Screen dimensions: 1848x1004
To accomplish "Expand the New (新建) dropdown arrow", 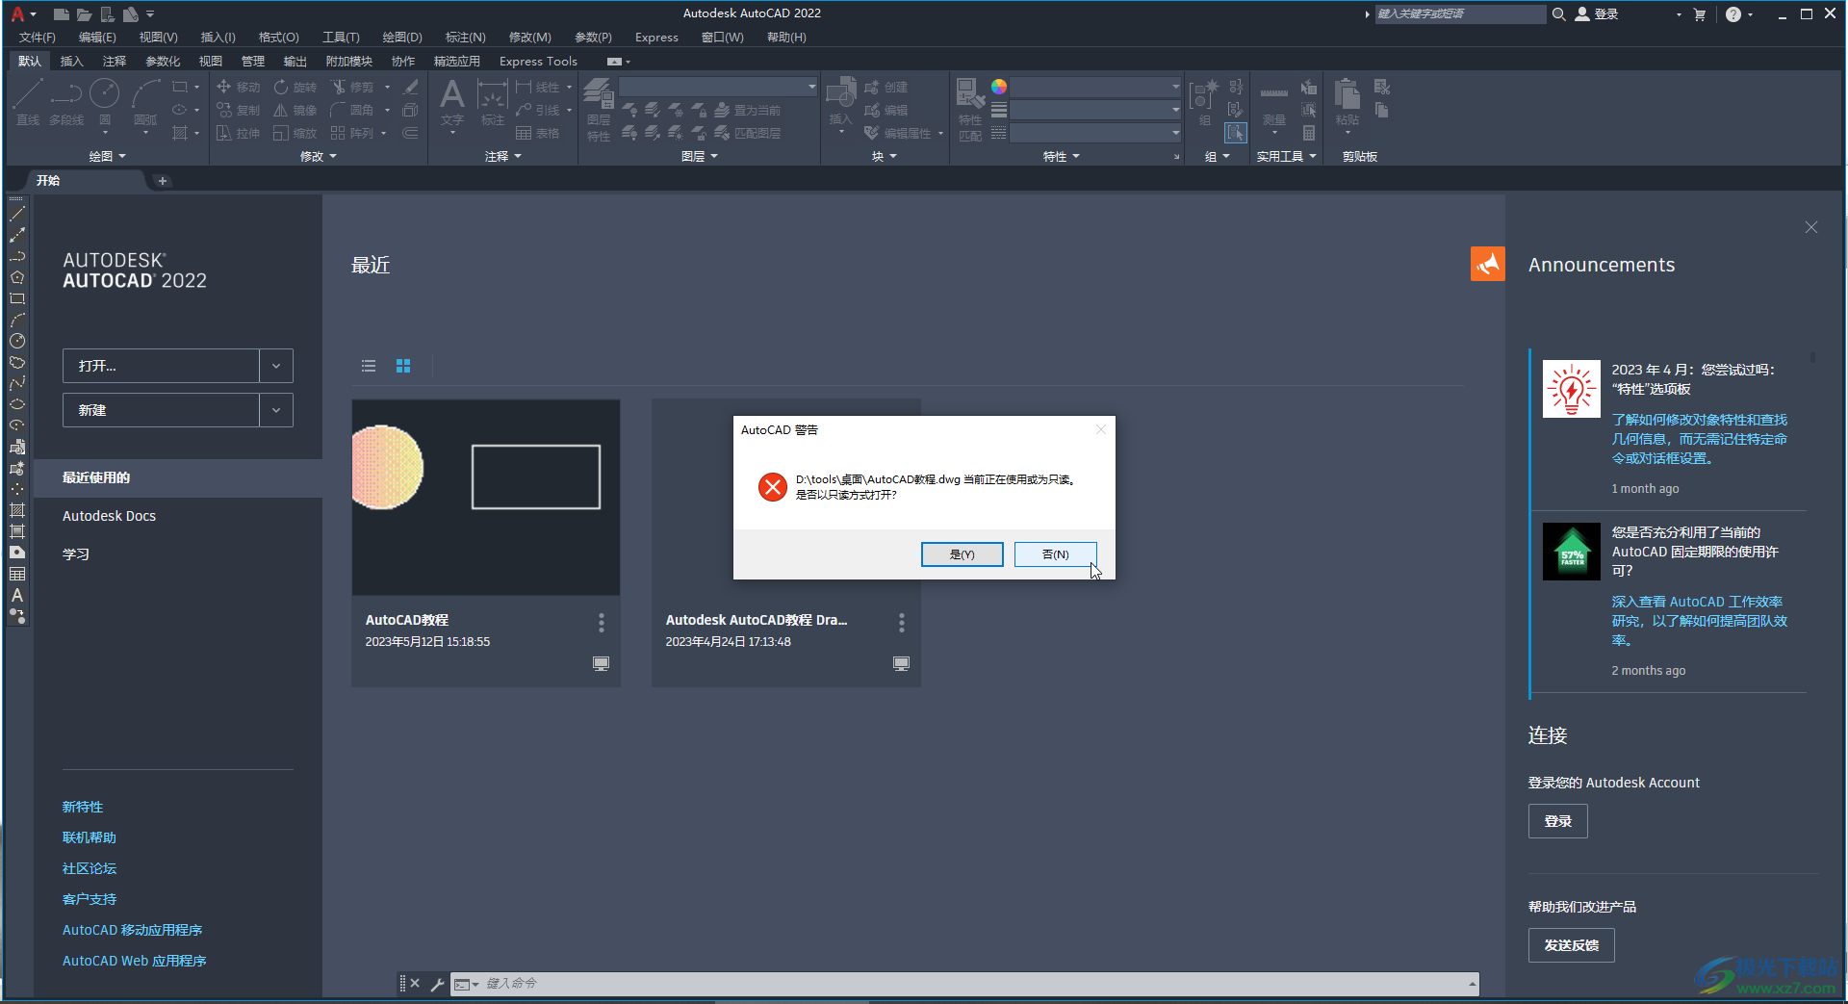I will 276,410.
